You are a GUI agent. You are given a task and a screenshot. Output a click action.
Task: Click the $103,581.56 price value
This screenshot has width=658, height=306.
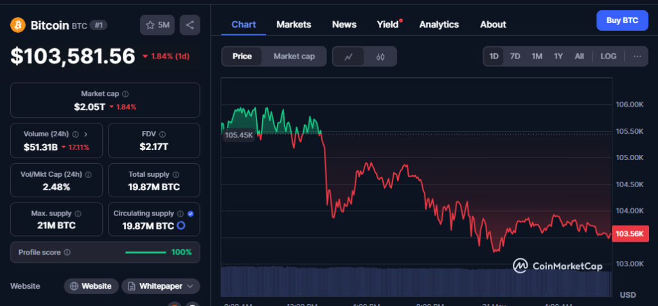[x=73, y=56]
